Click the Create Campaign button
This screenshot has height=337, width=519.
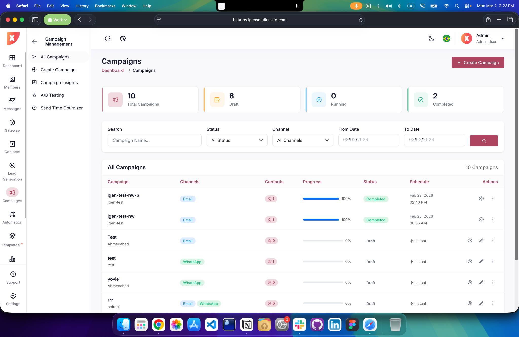click(x=478, y=63)
